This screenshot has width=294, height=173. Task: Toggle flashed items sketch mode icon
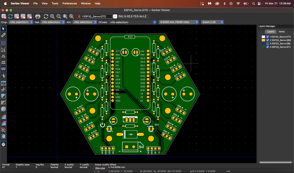tap(3, 83)
